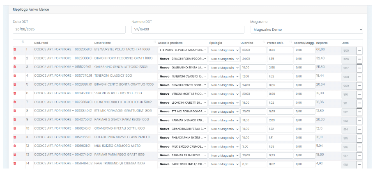Remove row 7 LEONCINI CUBETTI via trash icon
This screenshot has width=375, height=173.
pos(15,102)
